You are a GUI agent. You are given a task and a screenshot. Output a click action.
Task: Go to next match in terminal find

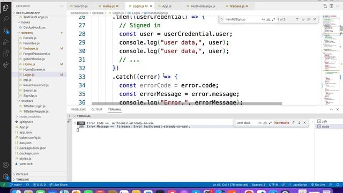click(x=299, y=123)
